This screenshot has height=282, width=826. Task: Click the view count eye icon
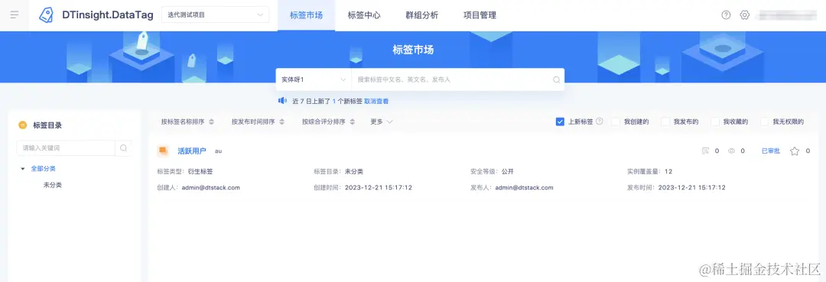[731, 151]
